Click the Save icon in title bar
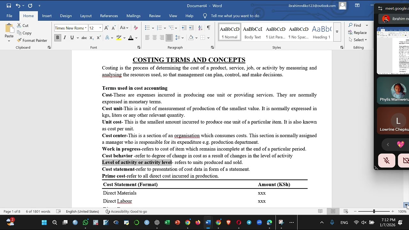The width and height of the screenshot is (409, 230). tap(9, 6)
